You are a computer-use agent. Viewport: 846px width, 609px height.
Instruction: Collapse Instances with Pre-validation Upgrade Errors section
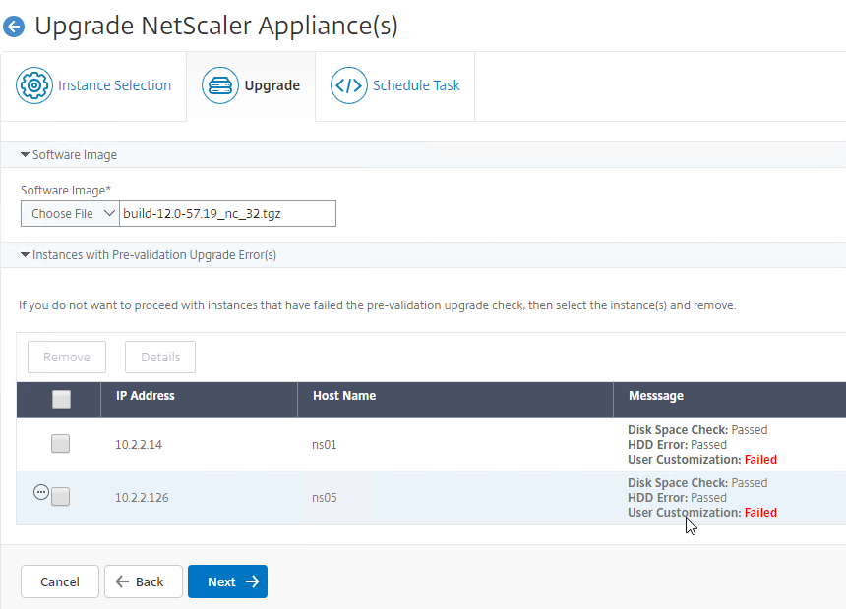tap(149, 255)
